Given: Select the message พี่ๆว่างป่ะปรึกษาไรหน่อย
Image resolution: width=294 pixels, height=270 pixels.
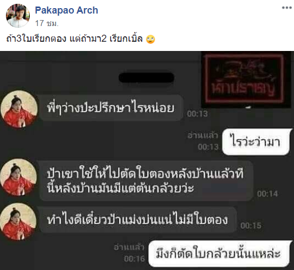Looking at the screenshot, I should 111,108.
